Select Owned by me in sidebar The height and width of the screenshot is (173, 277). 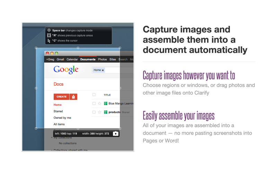click(62, 118)
